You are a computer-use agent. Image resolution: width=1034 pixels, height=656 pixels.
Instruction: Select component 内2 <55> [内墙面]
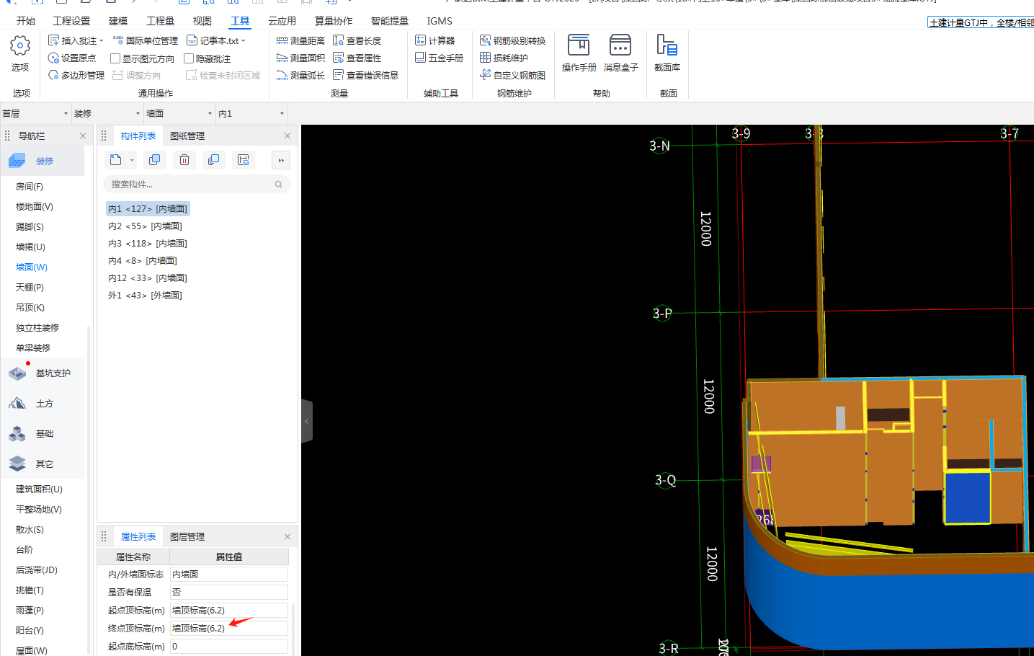point(145,226)
